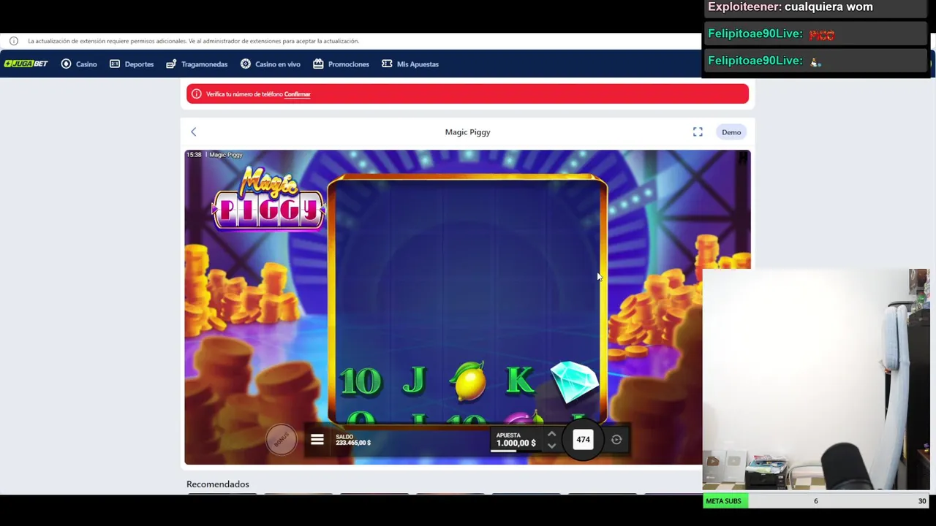Click the Bonus round button
936x526 pixels.
click(282, 439)
